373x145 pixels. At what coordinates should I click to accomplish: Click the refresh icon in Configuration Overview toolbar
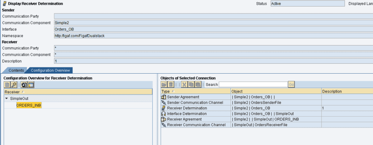click(x=24, y=85)
